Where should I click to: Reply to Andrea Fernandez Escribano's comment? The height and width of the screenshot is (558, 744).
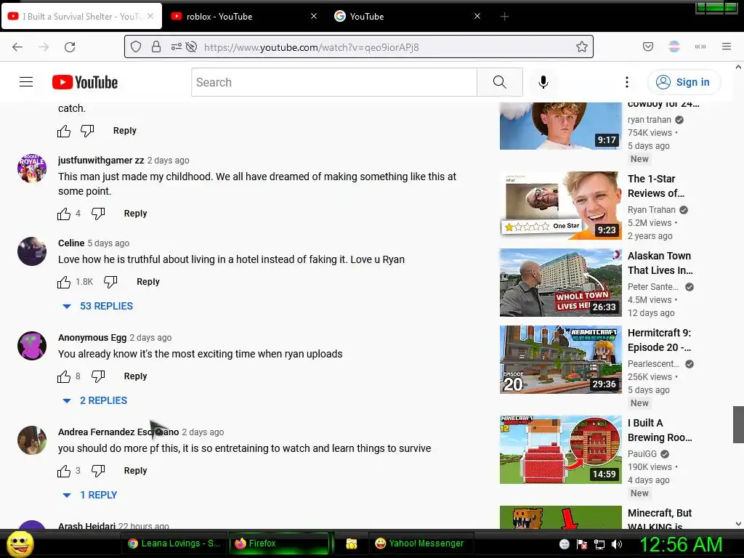135,471
